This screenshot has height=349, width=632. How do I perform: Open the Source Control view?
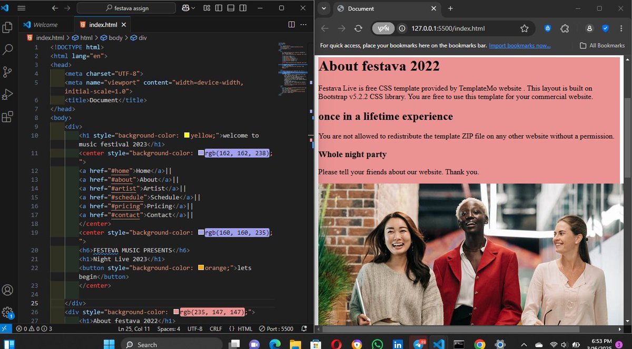(8, 72)
